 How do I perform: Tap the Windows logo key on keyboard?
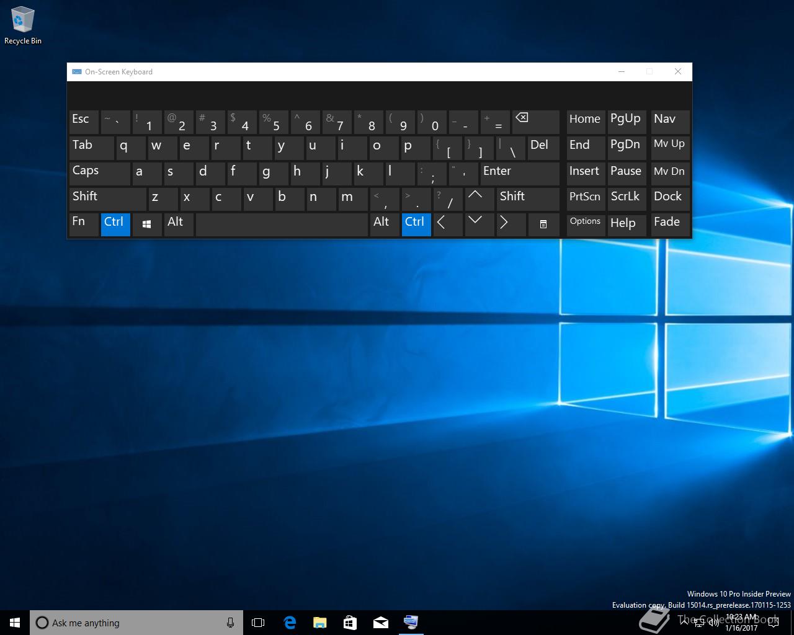(147, 224)
